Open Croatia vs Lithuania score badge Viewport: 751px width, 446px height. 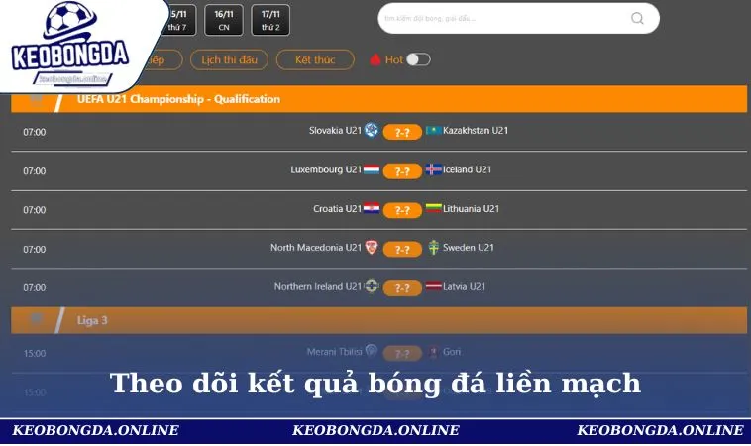coord(402,210)
